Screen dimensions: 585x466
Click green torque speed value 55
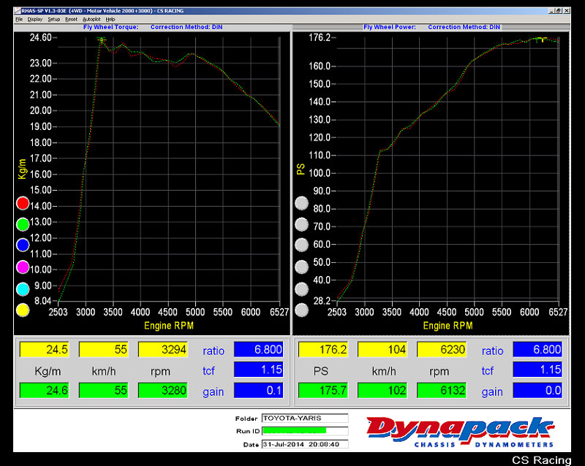pos(104,390)
